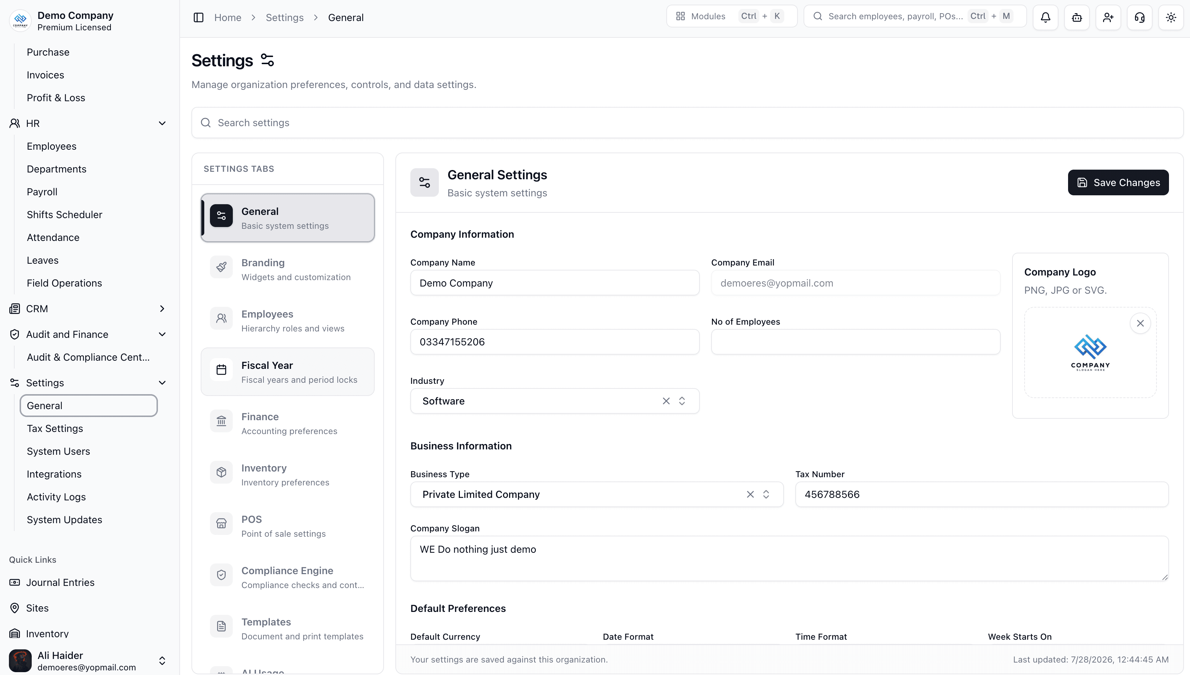
Task: Open System Users in sidebar
Action: pyautogui.click(x=58, y=451)
